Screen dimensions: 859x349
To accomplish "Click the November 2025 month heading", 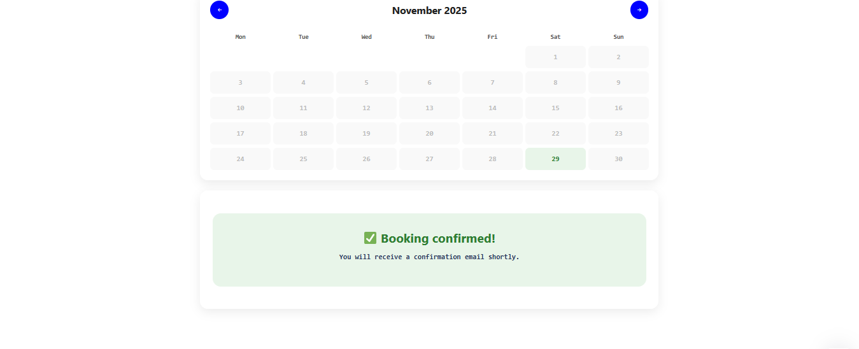I will (x=429, y=11).
